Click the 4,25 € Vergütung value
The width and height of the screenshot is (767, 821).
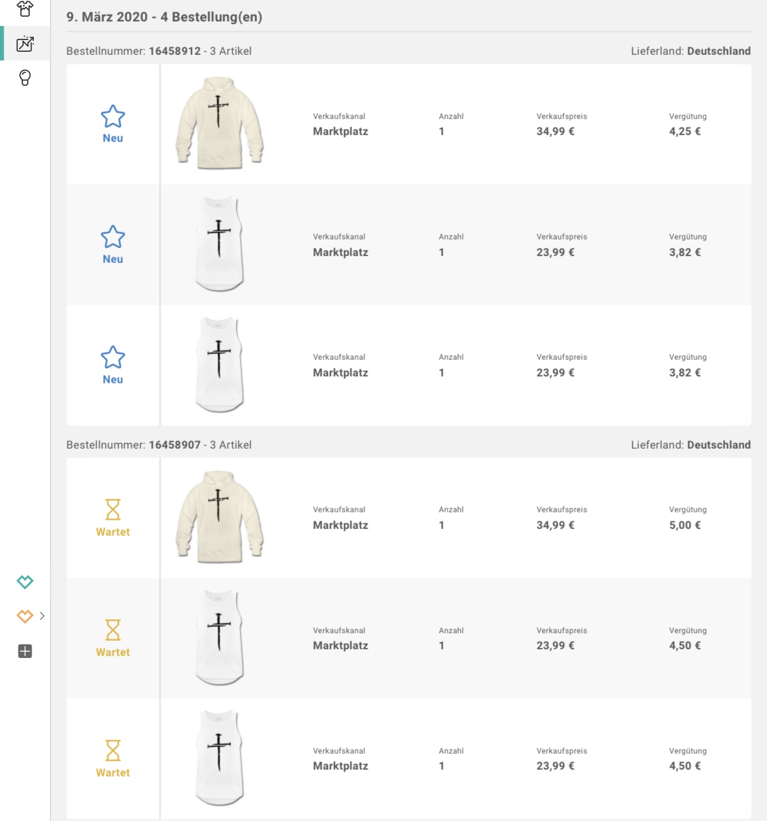[x=684, y=131]
